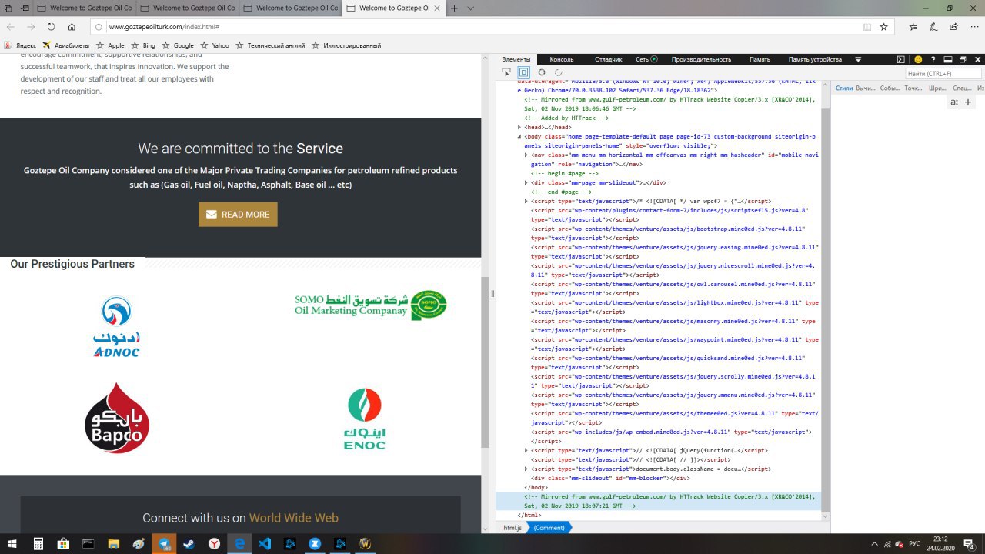The height and width of the screenshot is (554, 985).
Task: Open the DevTools console drawer icon
Action: click(x=901, y=59)
